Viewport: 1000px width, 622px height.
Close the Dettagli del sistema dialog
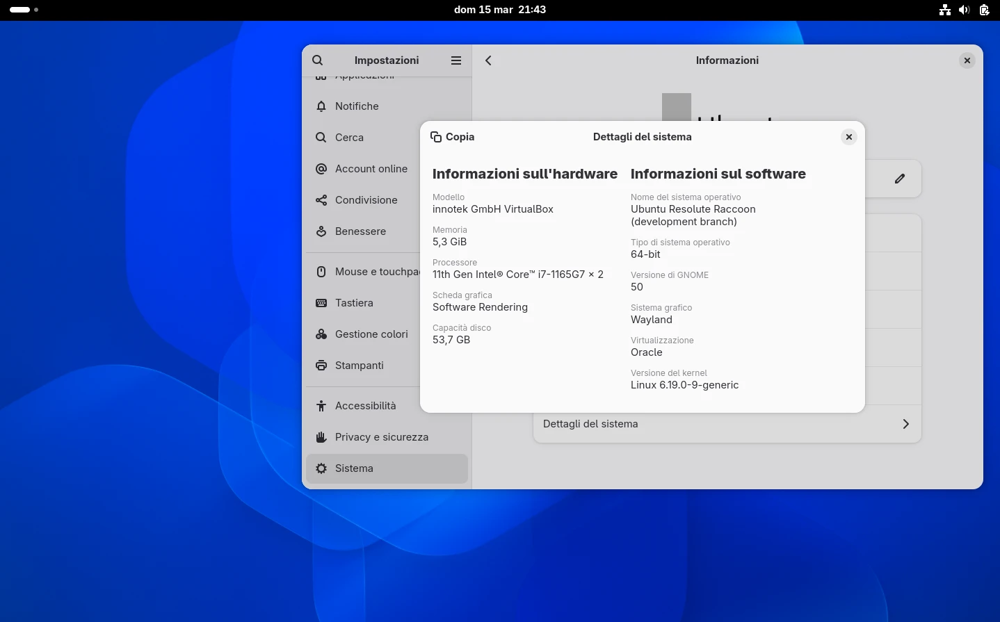(x=848, y=137)
